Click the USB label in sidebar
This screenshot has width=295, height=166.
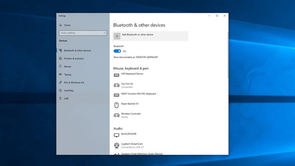coord(66,98)
